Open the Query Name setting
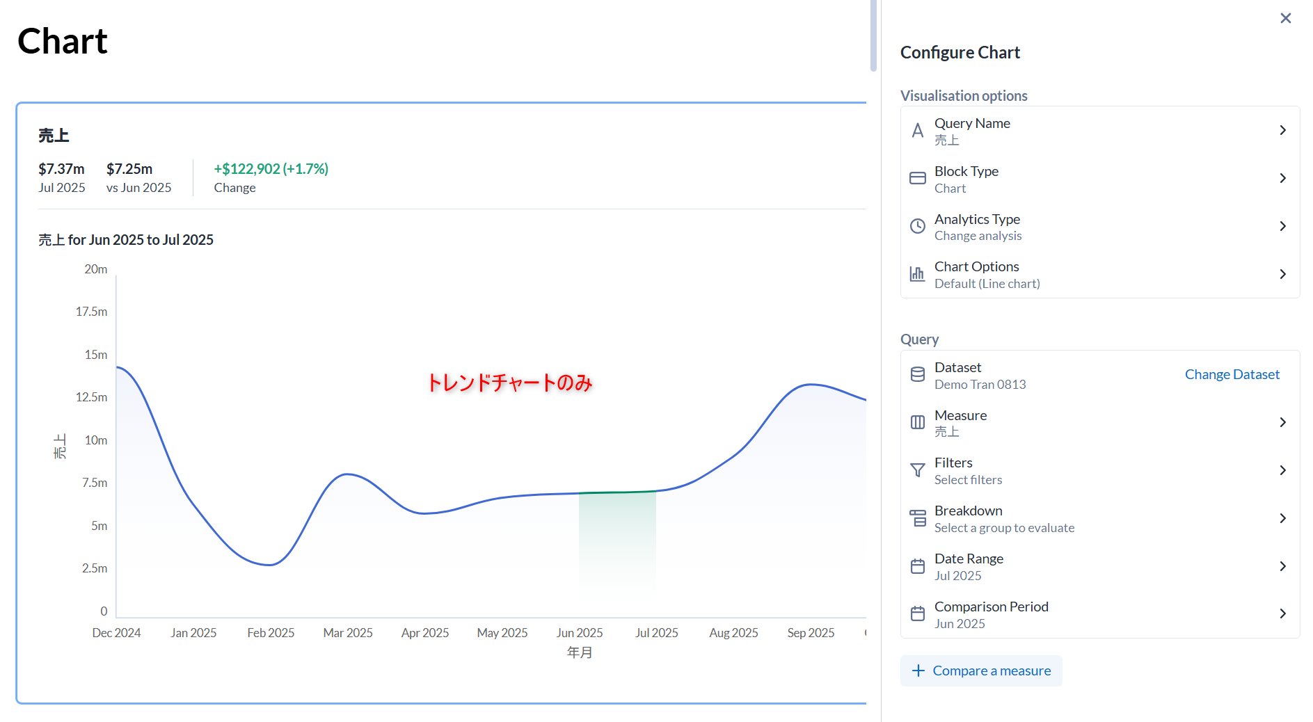This screenshot has width=1313, height=722. coord(1100,131)
